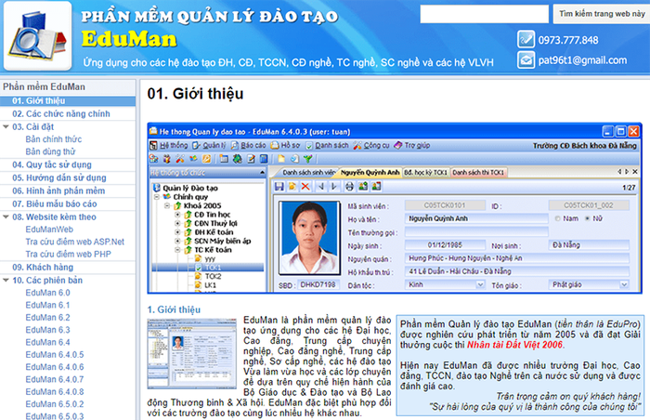This screenshot has height=420, width=650.
Task: Click the crossed tools icon in second toolbar row
Action: (x=179, y=159)
